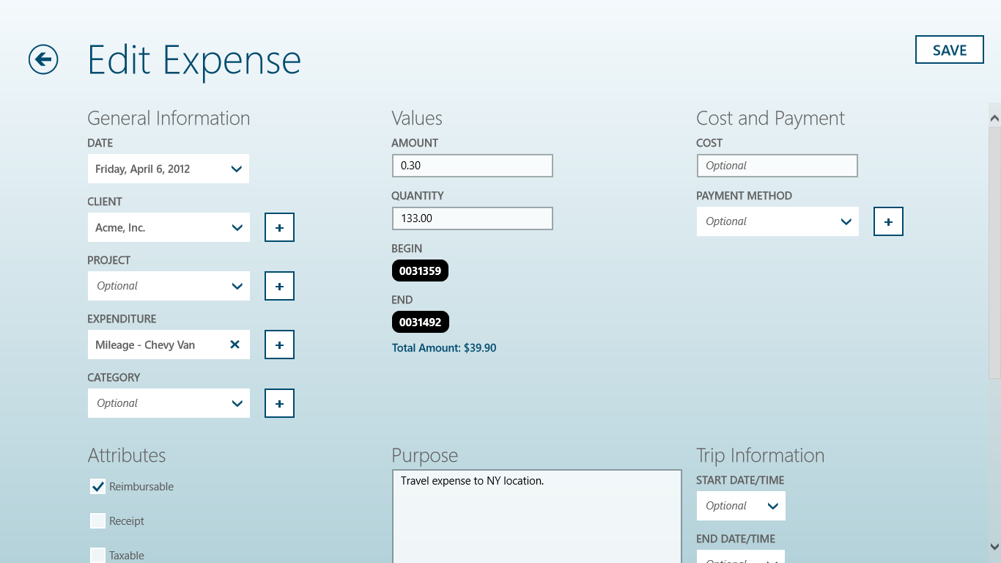Click the Amount input field
The height and width of the screenshot is (563, 1001).
click(x=473, y=166)
